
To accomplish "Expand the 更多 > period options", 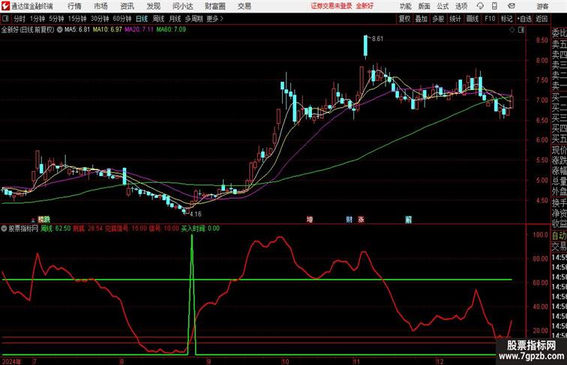I will tap(215, 19).
